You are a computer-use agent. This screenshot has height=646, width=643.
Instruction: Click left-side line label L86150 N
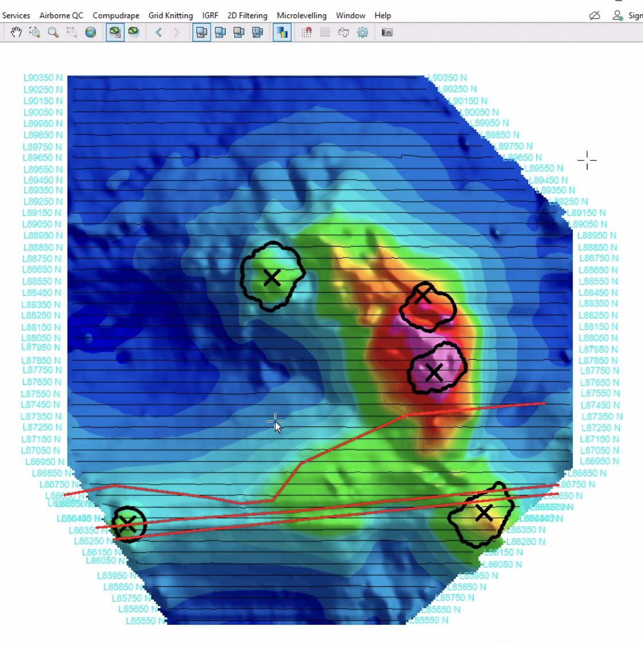click(101, 552)
